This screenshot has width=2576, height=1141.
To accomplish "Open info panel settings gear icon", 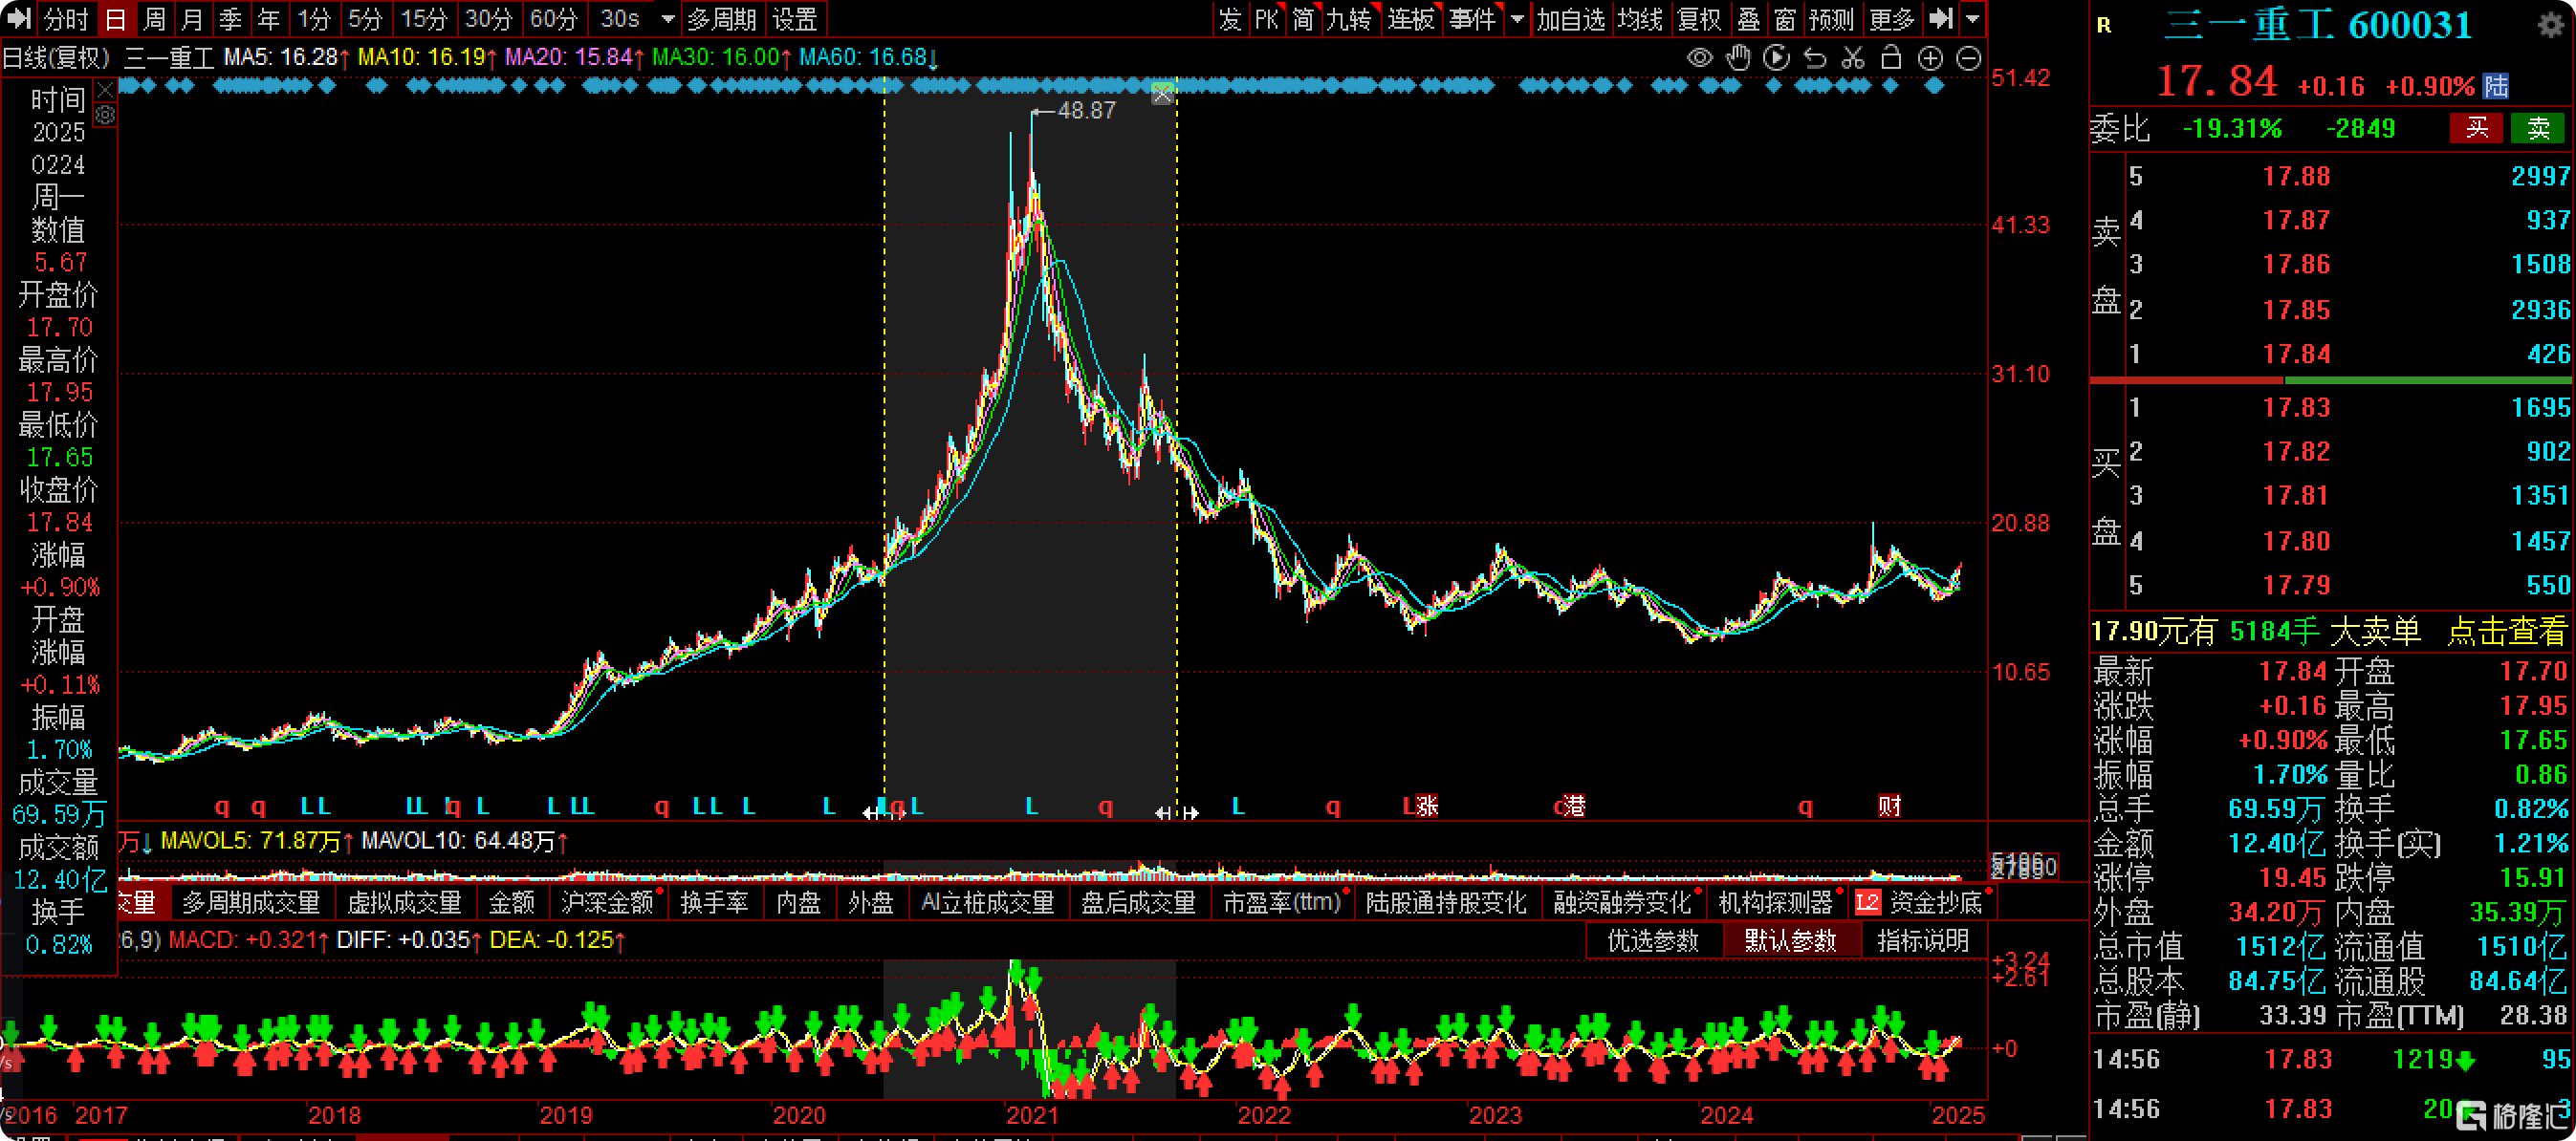I will [105, 115].
